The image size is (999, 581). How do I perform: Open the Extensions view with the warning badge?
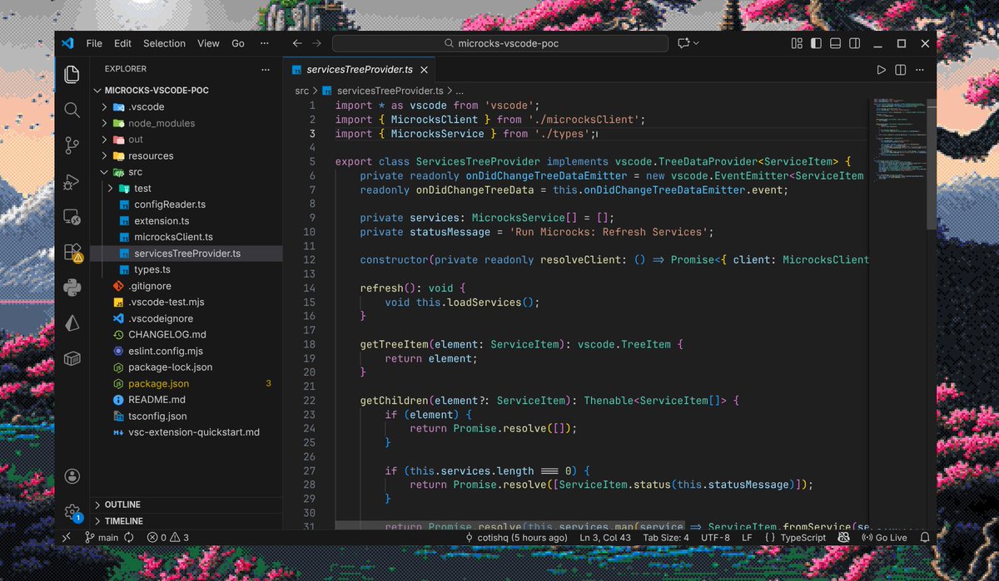click(x=72, y=253)
